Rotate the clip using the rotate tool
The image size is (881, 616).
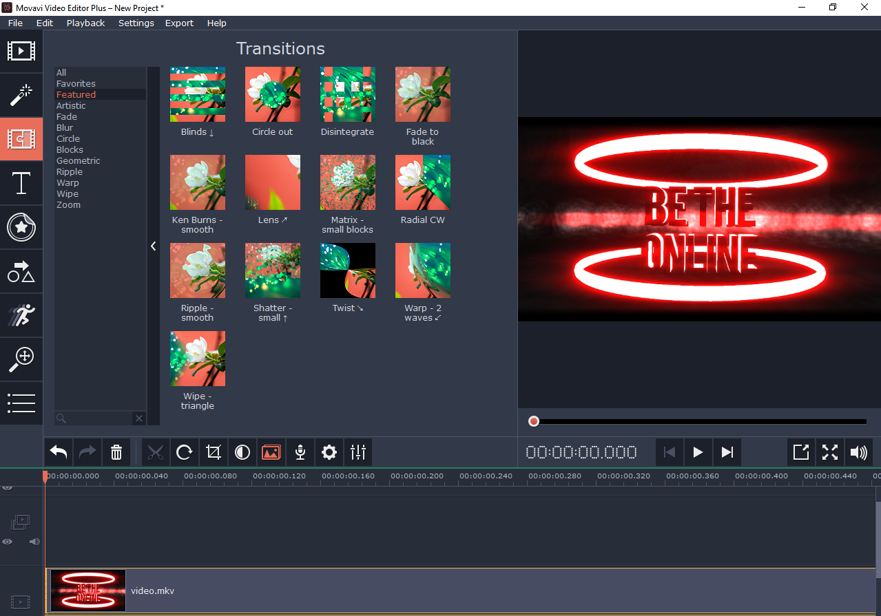tap(184, 452)
